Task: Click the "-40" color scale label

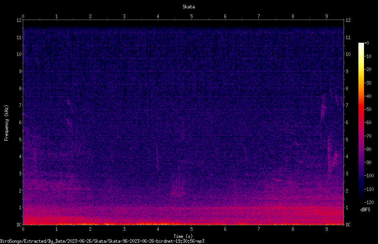Action: click(368, 96)
